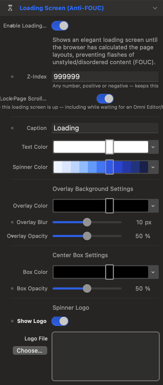Collapse the Loading Screen section chevron
This screenshot has height=385, width=163.
pyautogui.click(x=155, y=8)
